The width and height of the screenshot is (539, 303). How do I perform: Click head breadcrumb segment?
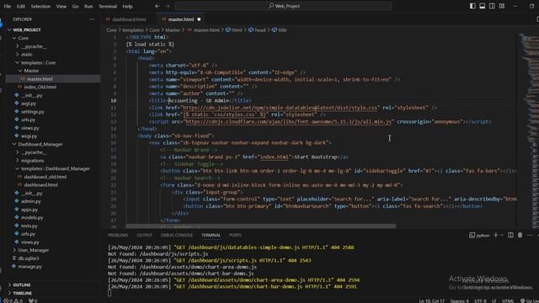tap(257, 30)
